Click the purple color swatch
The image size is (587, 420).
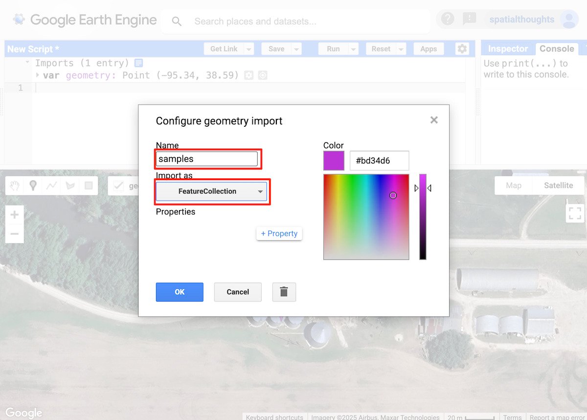click(333, 160)
